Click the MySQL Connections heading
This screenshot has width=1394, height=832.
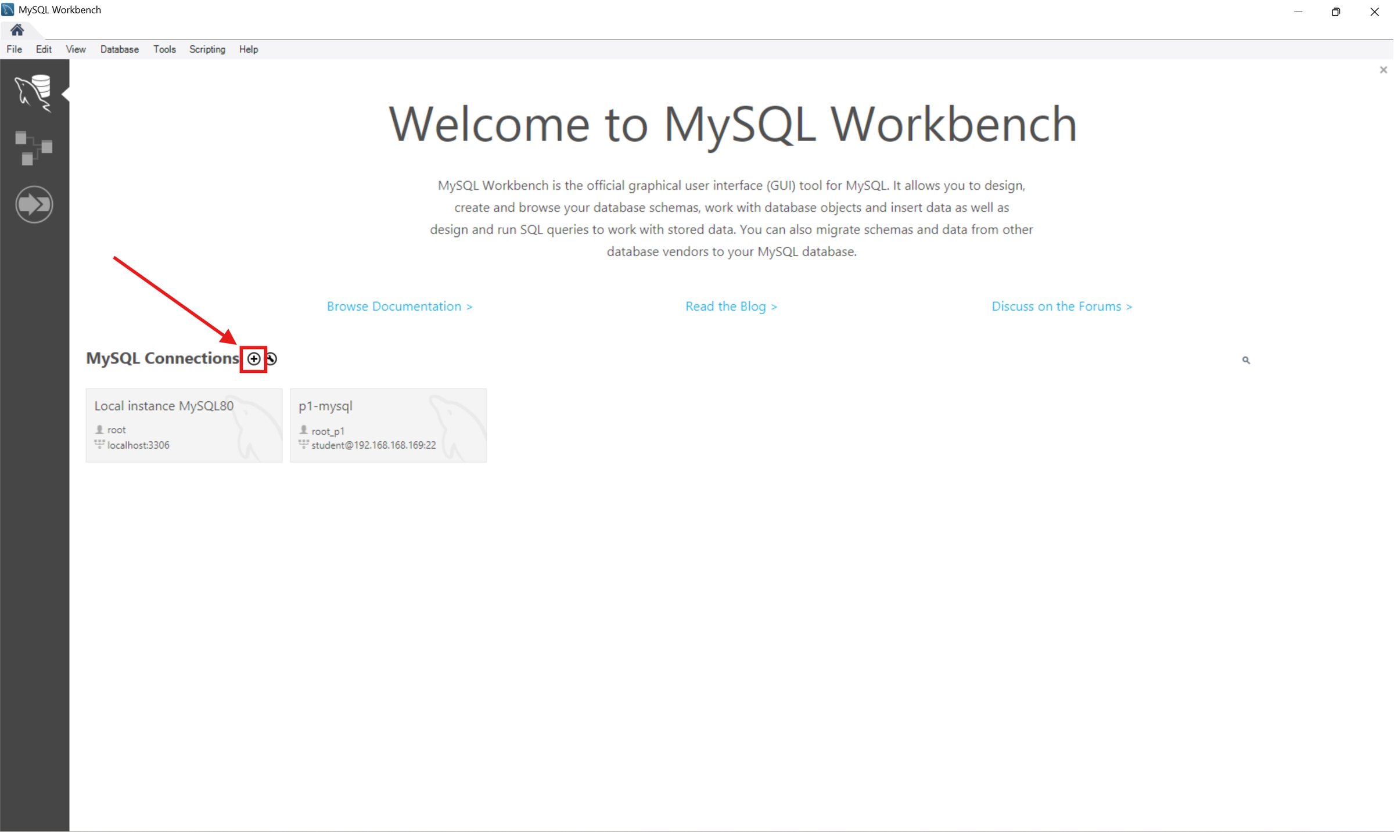pos(162,358)
